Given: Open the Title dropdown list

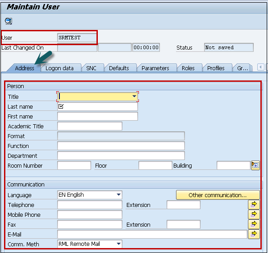Looking at the screenshot, I should pos(134,97).
